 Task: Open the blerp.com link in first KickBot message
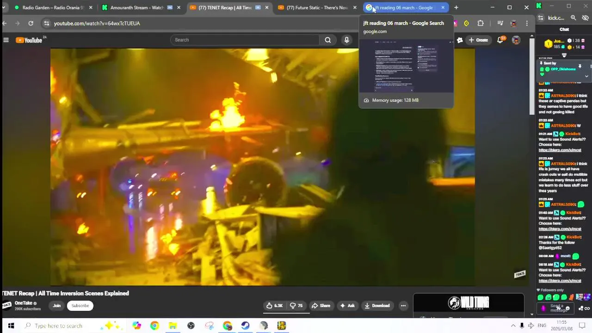coord(560,150)
